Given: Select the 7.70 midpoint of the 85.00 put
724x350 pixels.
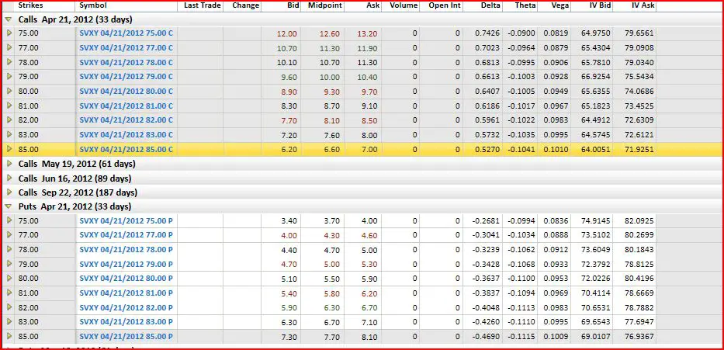Looking at the screenshot, I should point(331,337).
